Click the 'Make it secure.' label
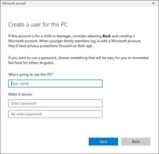This screenshot has width=159, height=154. tap(20, 94)
